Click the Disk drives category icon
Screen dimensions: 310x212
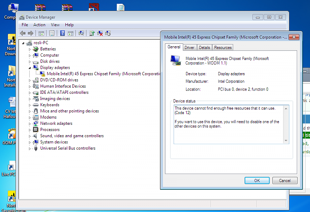coord(36,62)
